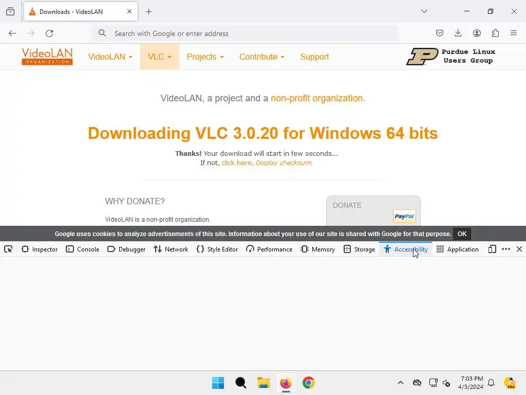526x395 pixels.
Task: Select the Accessibility devtools tab
Action: coord(406,249)
